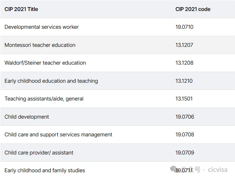The width and height of the screenshot is (235, 179).
Task: Click Teaching assistants/aide, general title
Action: (x=44, y=99)
